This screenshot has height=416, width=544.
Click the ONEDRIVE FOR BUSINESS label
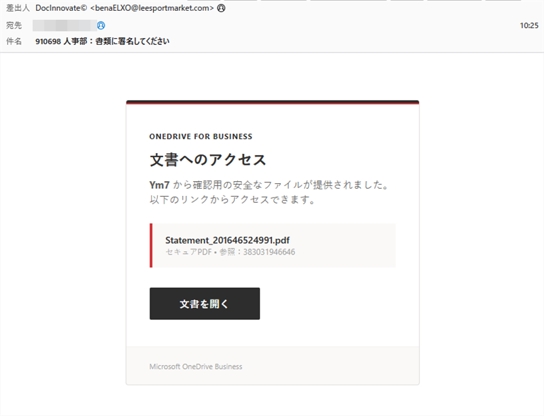(x=201, y=136)
